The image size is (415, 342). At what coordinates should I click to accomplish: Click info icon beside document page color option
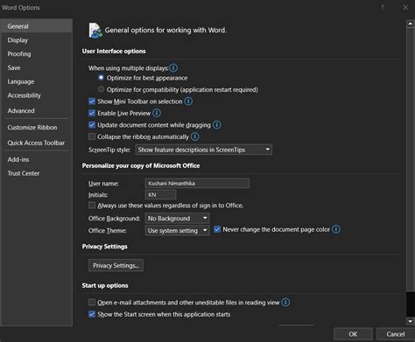[x=336, y=229]
